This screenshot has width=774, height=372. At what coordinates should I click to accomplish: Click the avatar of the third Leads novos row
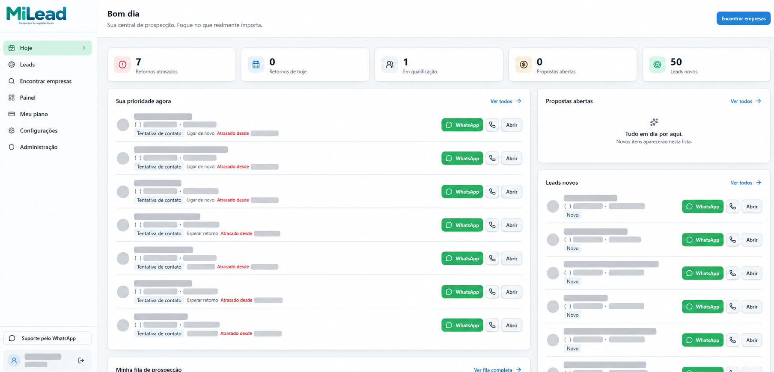(553, 273)
